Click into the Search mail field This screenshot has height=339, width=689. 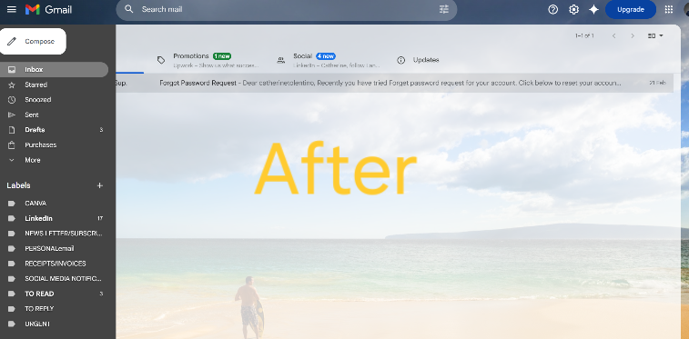[286, 9]
